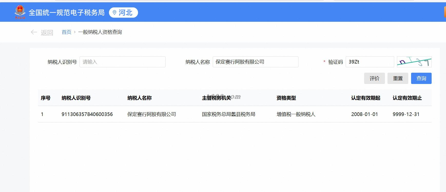Click the blue 查询 button
This screenshot has height=192, width=446.
(x=421, y=78)
